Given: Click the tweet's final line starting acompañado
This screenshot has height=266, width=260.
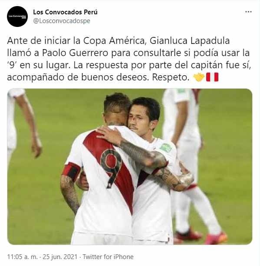Looking at the screenshot, I should [x=113, y=77].
